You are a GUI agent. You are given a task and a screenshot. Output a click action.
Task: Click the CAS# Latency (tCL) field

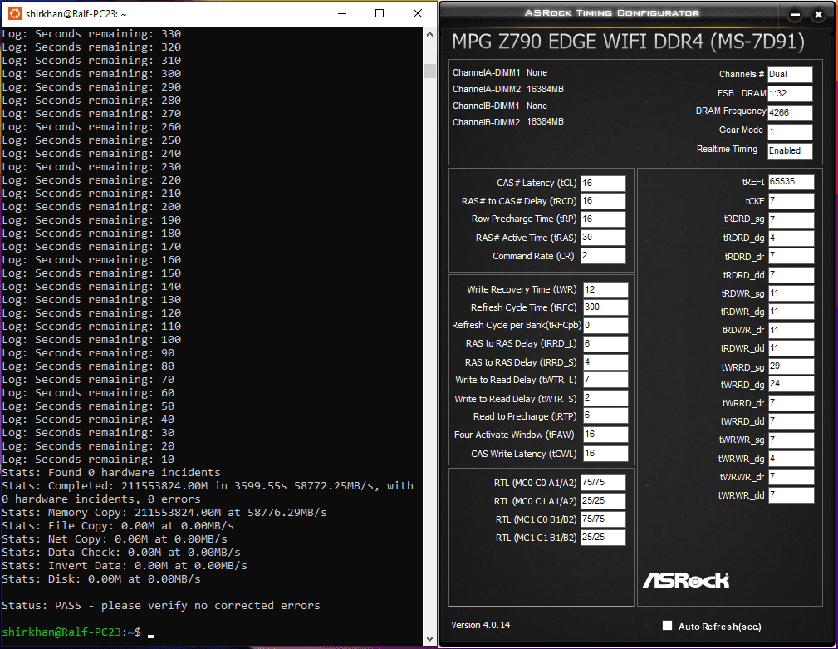(603, 184)
